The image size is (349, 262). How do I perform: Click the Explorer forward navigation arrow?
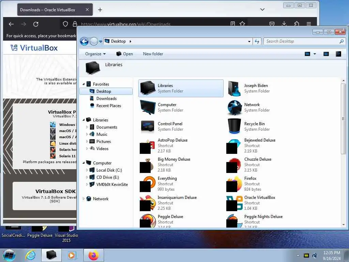(x=94, y=41)
